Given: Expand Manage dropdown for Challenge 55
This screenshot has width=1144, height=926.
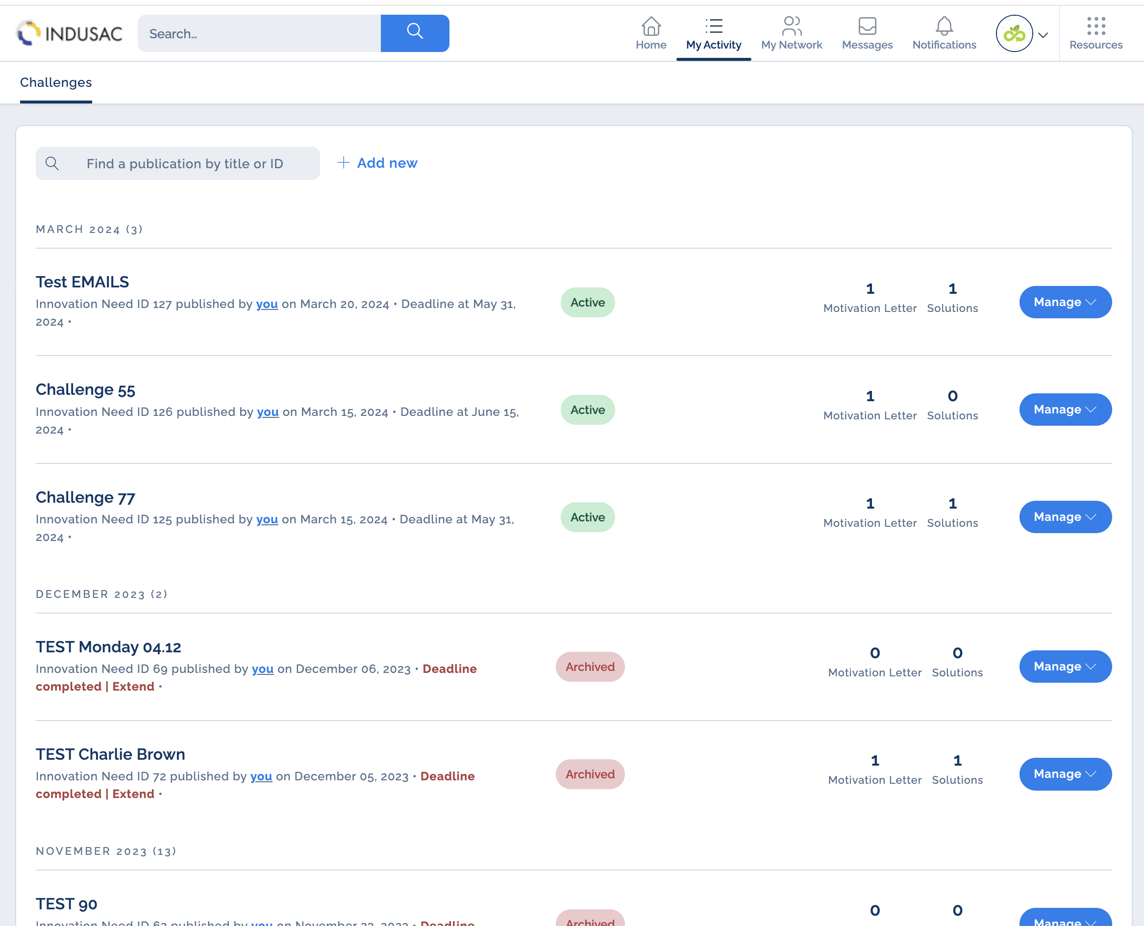Looking at the screenshot, I should pyautogui.click(x=1065, y=410).
